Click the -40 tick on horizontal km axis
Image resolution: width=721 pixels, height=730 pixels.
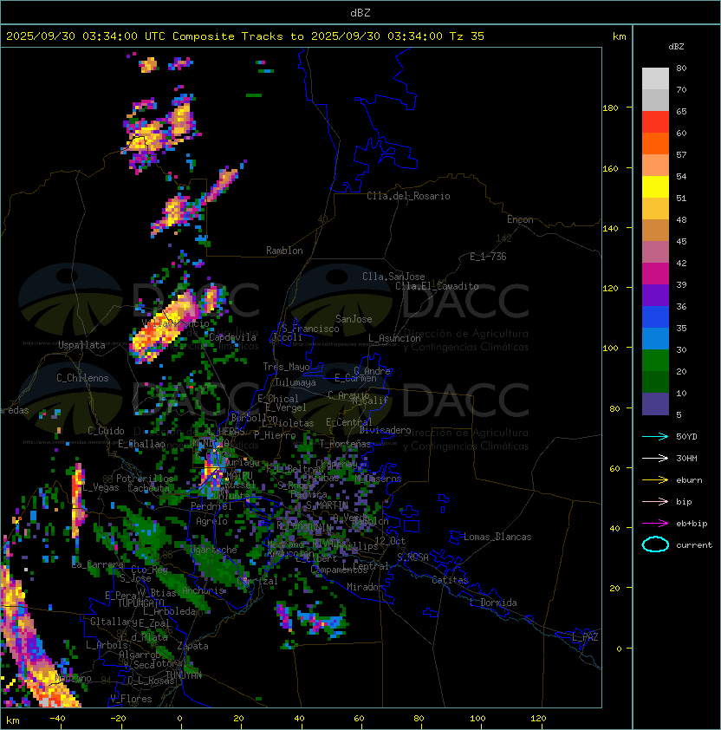[57, 719]
